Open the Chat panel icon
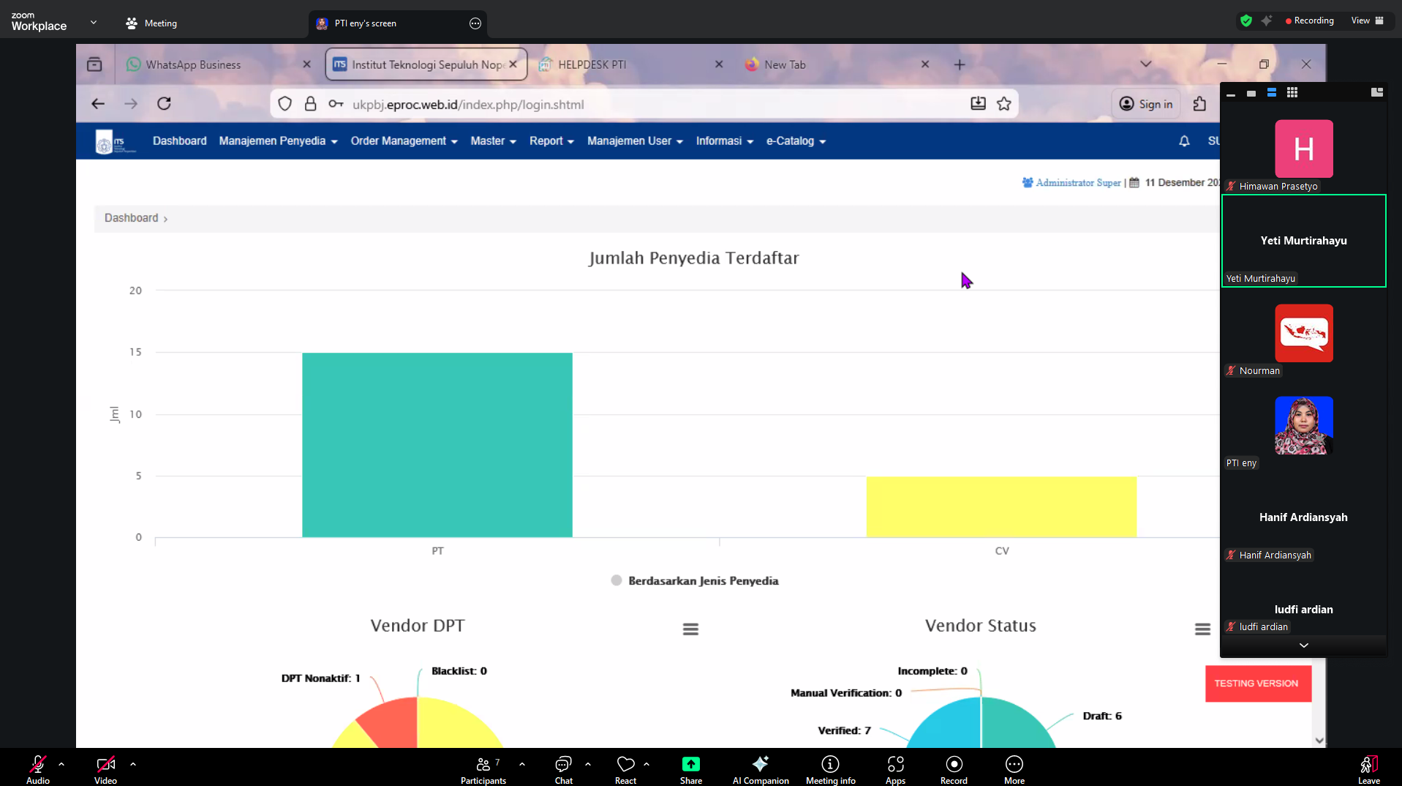1402x786 pixels. click(563, 765)
